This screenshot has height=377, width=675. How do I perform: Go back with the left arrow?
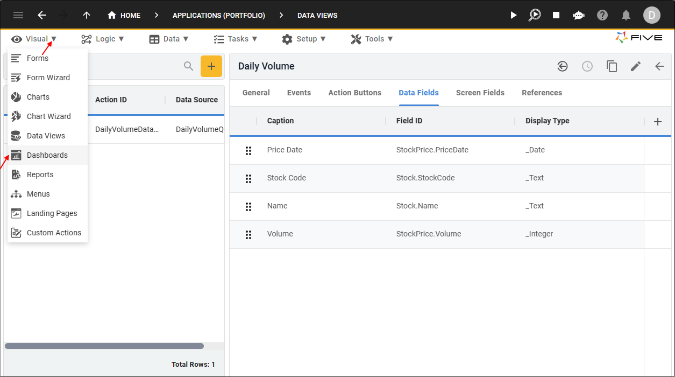point(42,15)
